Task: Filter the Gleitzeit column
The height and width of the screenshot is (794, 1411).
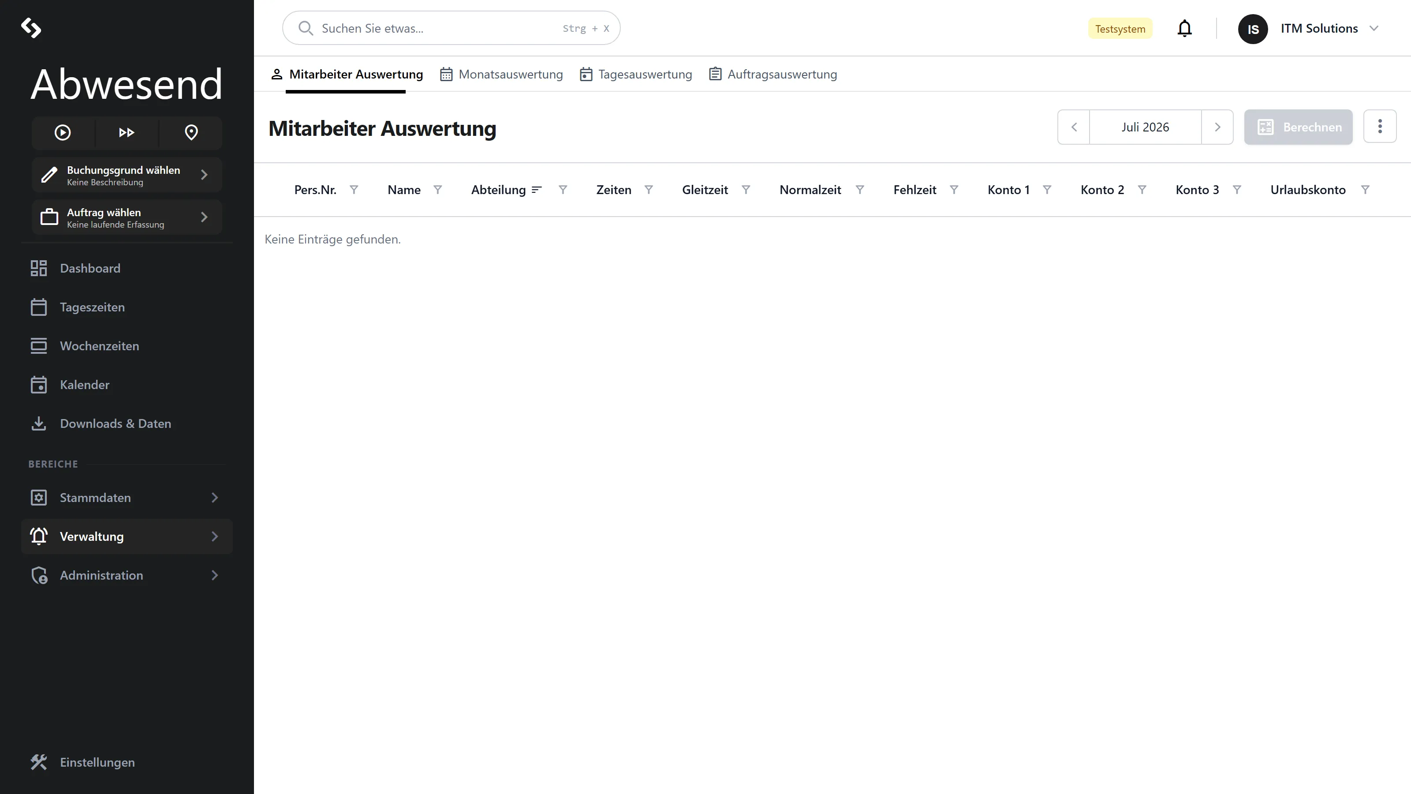Action: click(746, 190)
